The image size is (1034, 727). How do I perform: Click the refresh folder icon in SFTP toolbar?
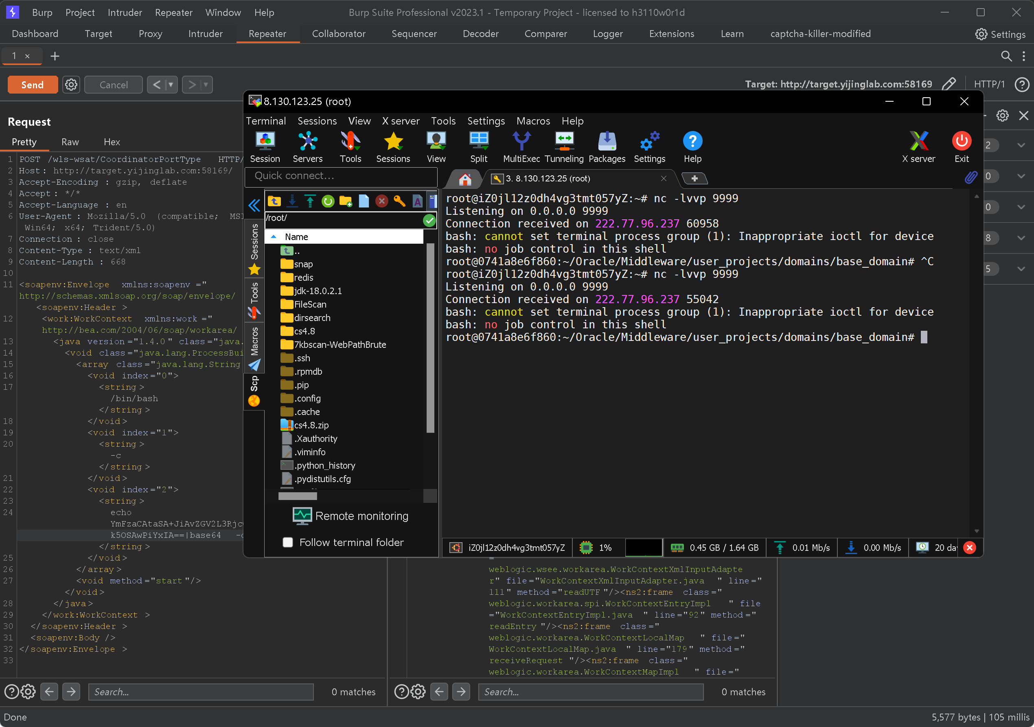328,201
